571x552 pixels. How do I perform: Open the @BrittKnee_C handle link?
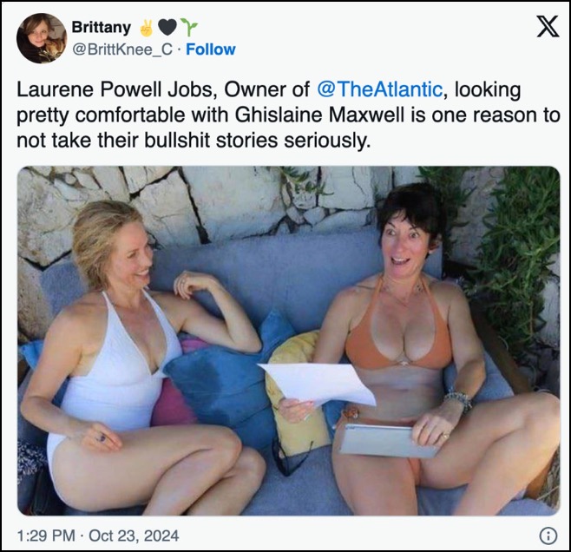[122, 49]
